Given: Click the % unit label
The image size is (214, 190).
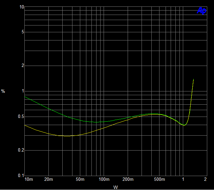Looking at the screenshot, I should pyautogui.click(x=3, y=91).
